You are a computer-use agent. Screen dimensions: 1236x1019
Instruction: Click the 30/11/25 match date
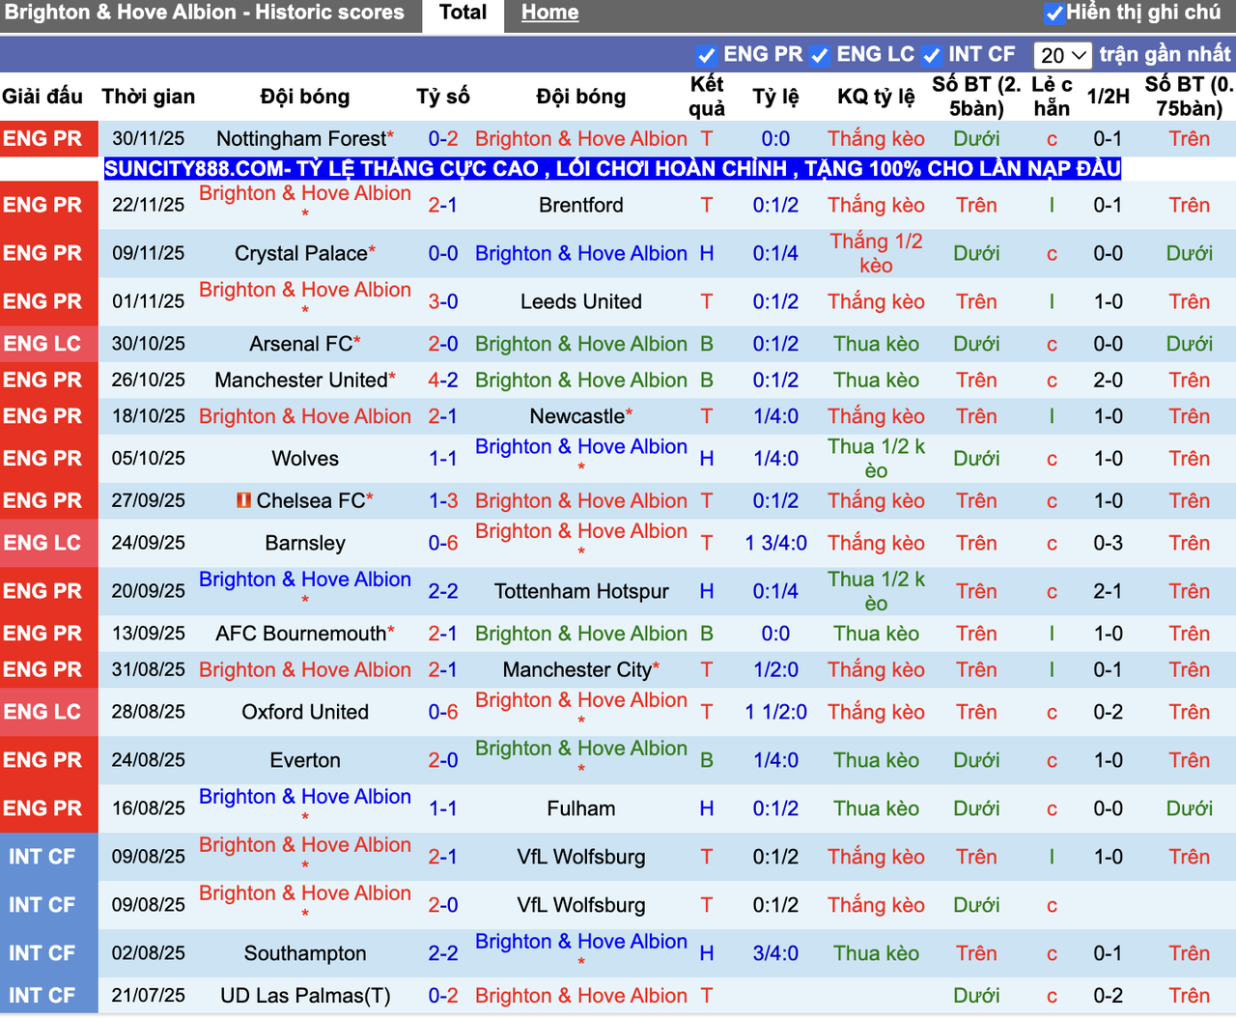148,139
